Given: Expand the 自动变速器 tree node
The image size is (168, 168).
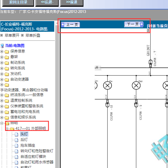Looking at the screenshot, I should pyautogui.click(x=2, y=80).
